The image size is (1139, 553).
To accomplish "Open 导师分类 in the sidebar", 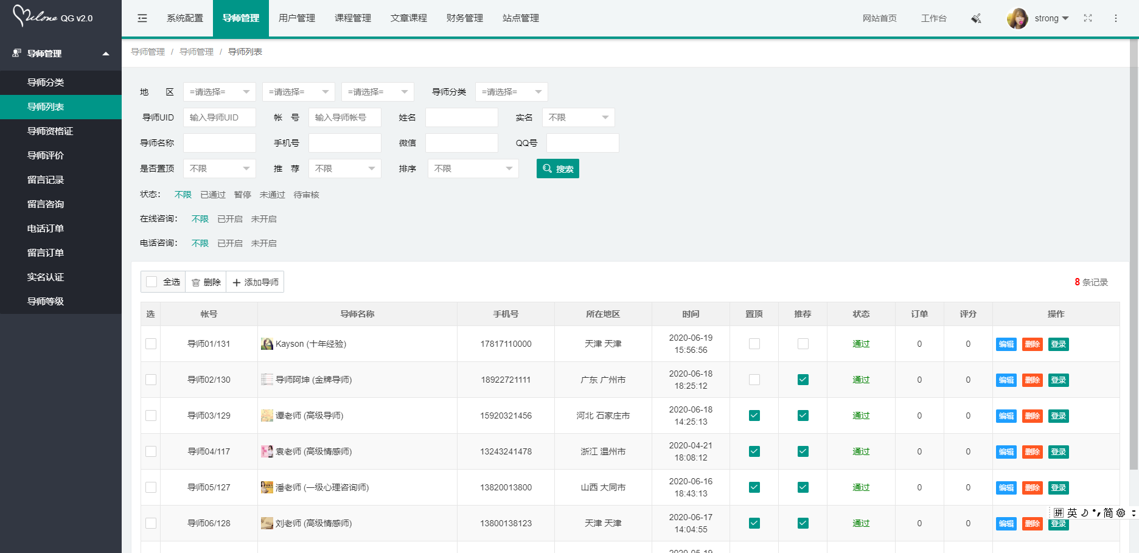I will (61, 83).
